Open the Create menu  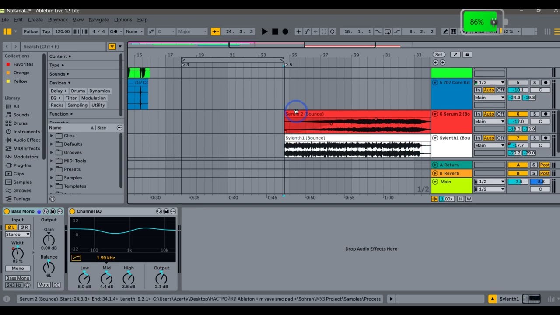point(35,20)
